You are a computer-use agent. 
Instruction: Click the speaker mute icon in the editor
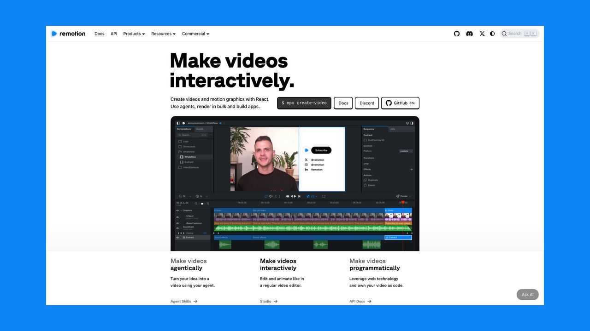pyautogui.click(x=271, y=196)
